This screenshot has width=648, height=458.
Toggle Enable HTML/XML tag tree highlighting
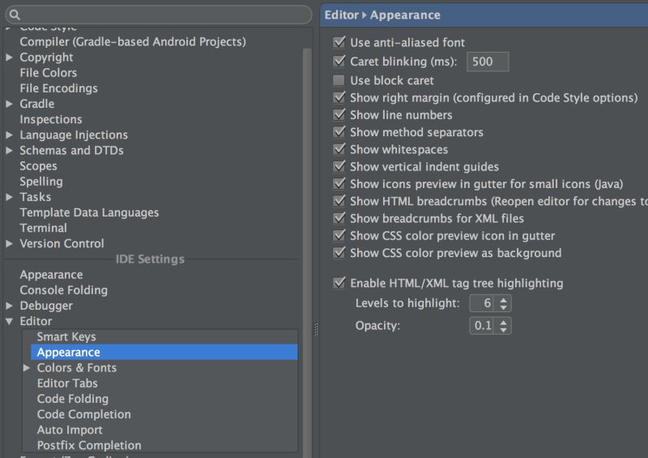click(x=339, y=283)
